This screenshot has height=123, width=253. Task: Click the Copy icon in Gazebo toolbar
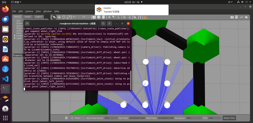(125, 17)
